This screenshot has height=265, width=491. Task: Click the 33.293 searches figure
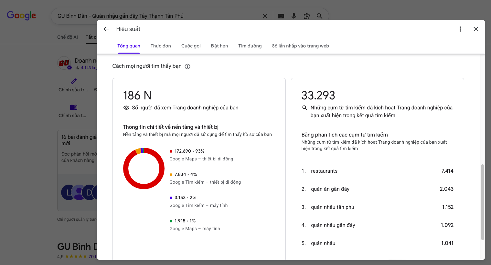tap(318, 96)
